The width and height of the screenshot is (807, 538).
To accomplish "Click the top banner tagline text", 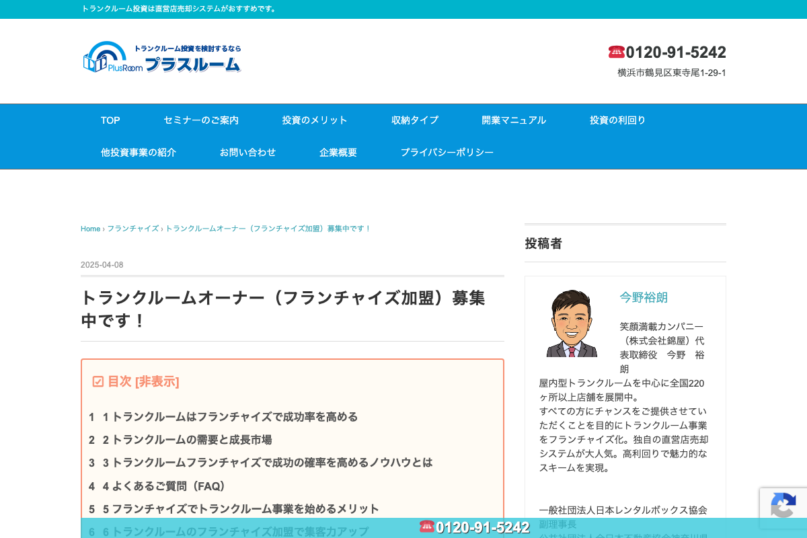I will (179, 9).
